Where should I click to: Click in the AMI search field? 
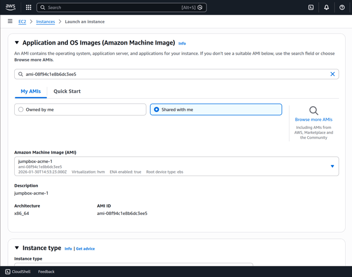tap(173, 74)
